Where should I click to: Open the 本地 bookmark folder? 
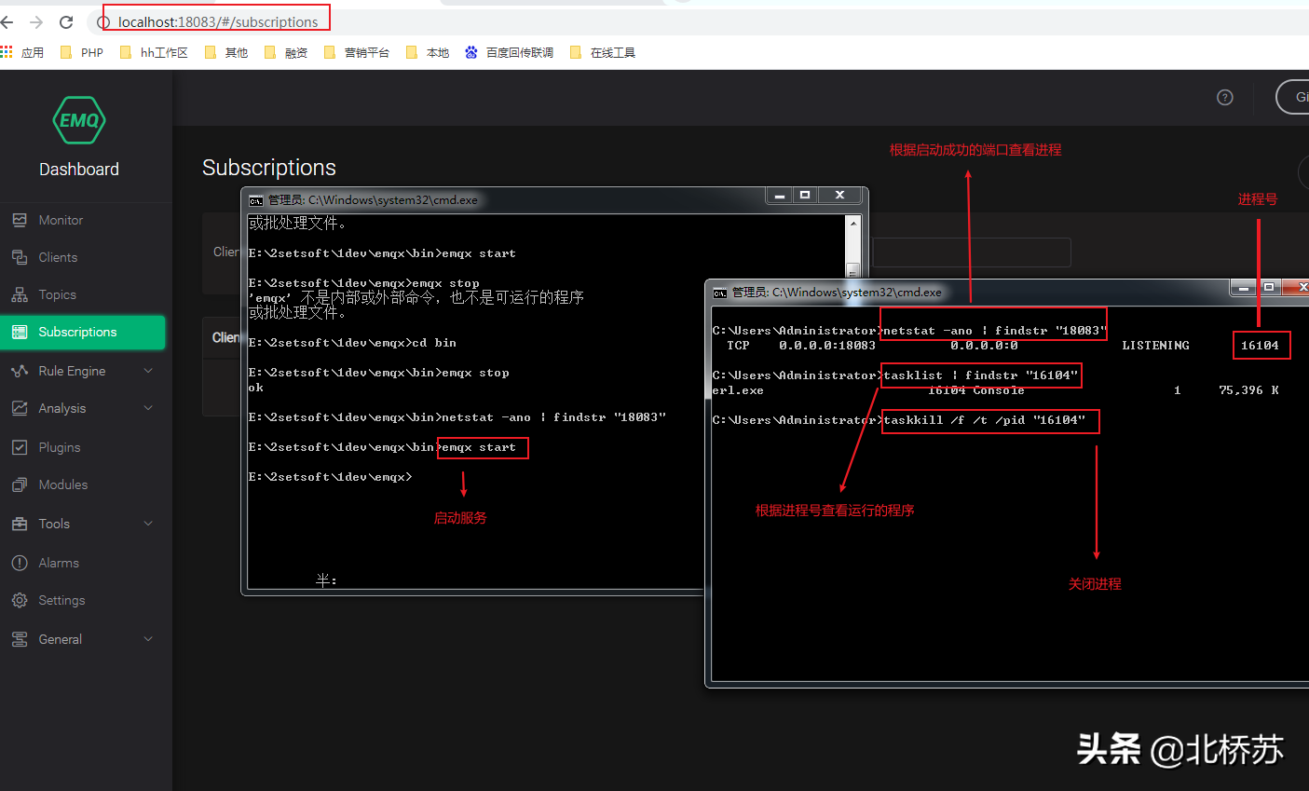[428, 52]
